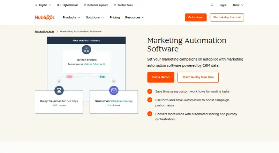Click the Schedule Meeting link text

pyautogui.click(x=121, y=101)
